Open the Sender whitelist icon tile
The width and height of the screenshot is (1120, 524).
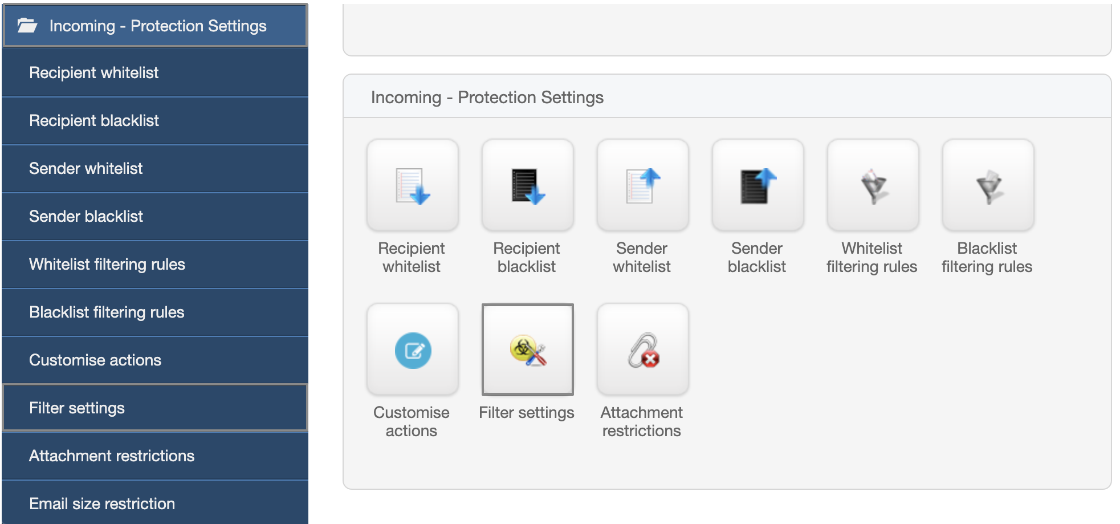pos(643,185)
